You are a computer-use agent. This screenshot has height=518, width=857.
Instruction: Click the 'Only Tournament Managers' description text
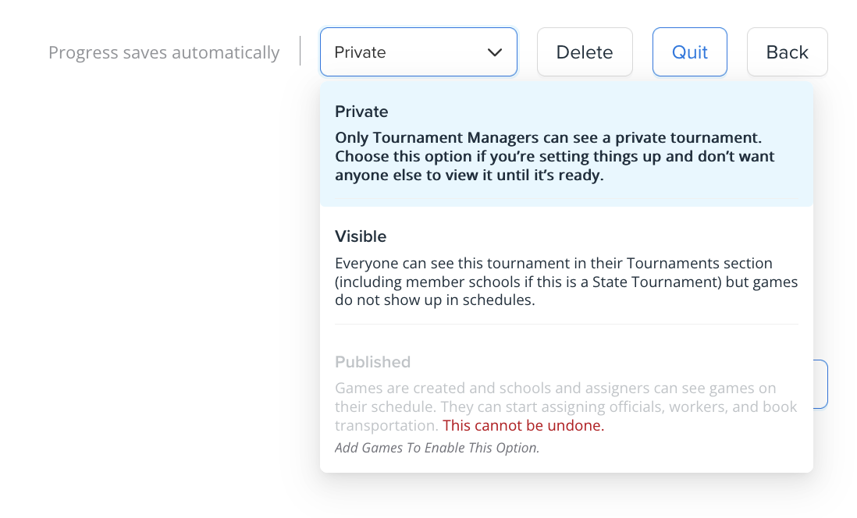[555, 156]
